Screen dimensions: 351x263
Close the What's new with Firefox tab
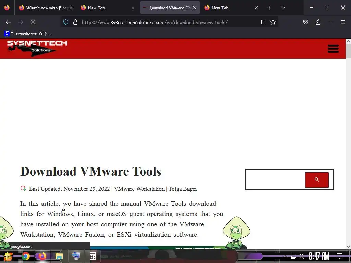(71, 8)
